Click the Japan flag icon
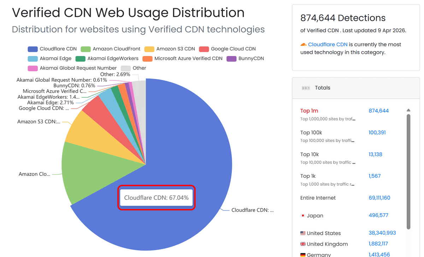Screen dimensions: 424x257 pyautogui.click(x=303, y=215)
